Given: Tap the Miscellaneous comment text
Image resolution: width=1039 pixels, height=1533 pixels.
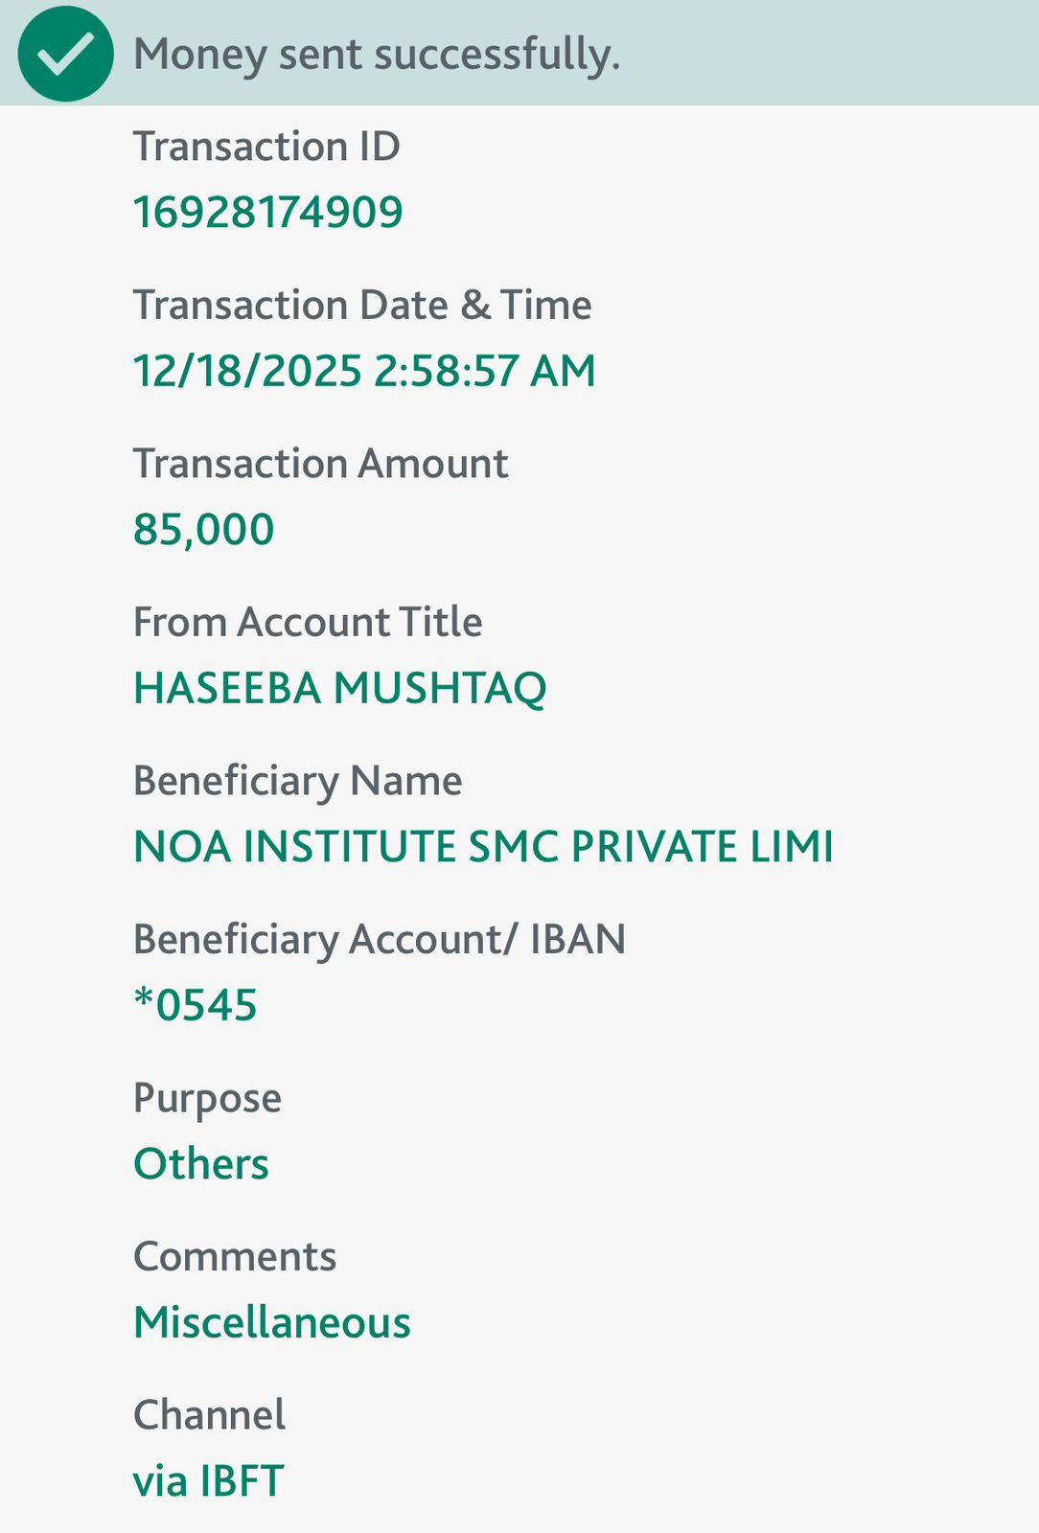Looking at the screenshot, I should coord(272,1322).
